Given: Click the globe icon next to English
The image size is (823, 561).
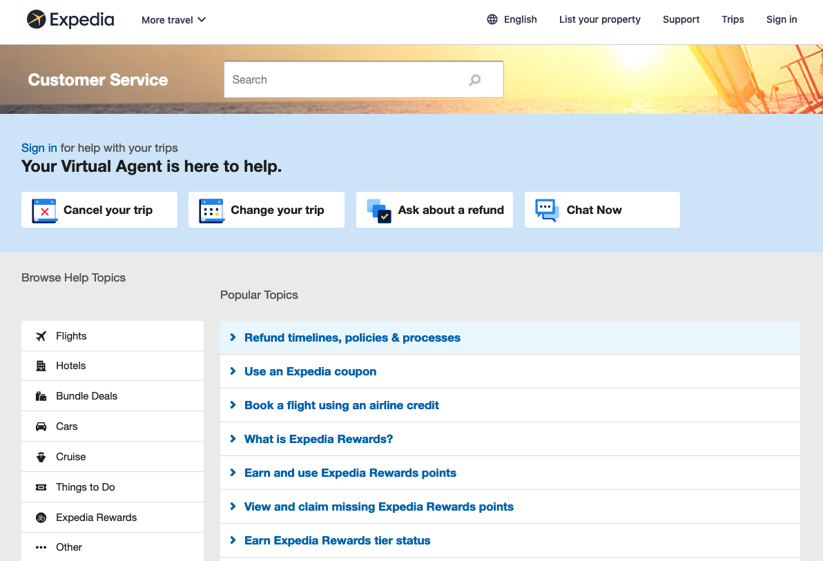Looking at the screenshot, I should (493, 19).
